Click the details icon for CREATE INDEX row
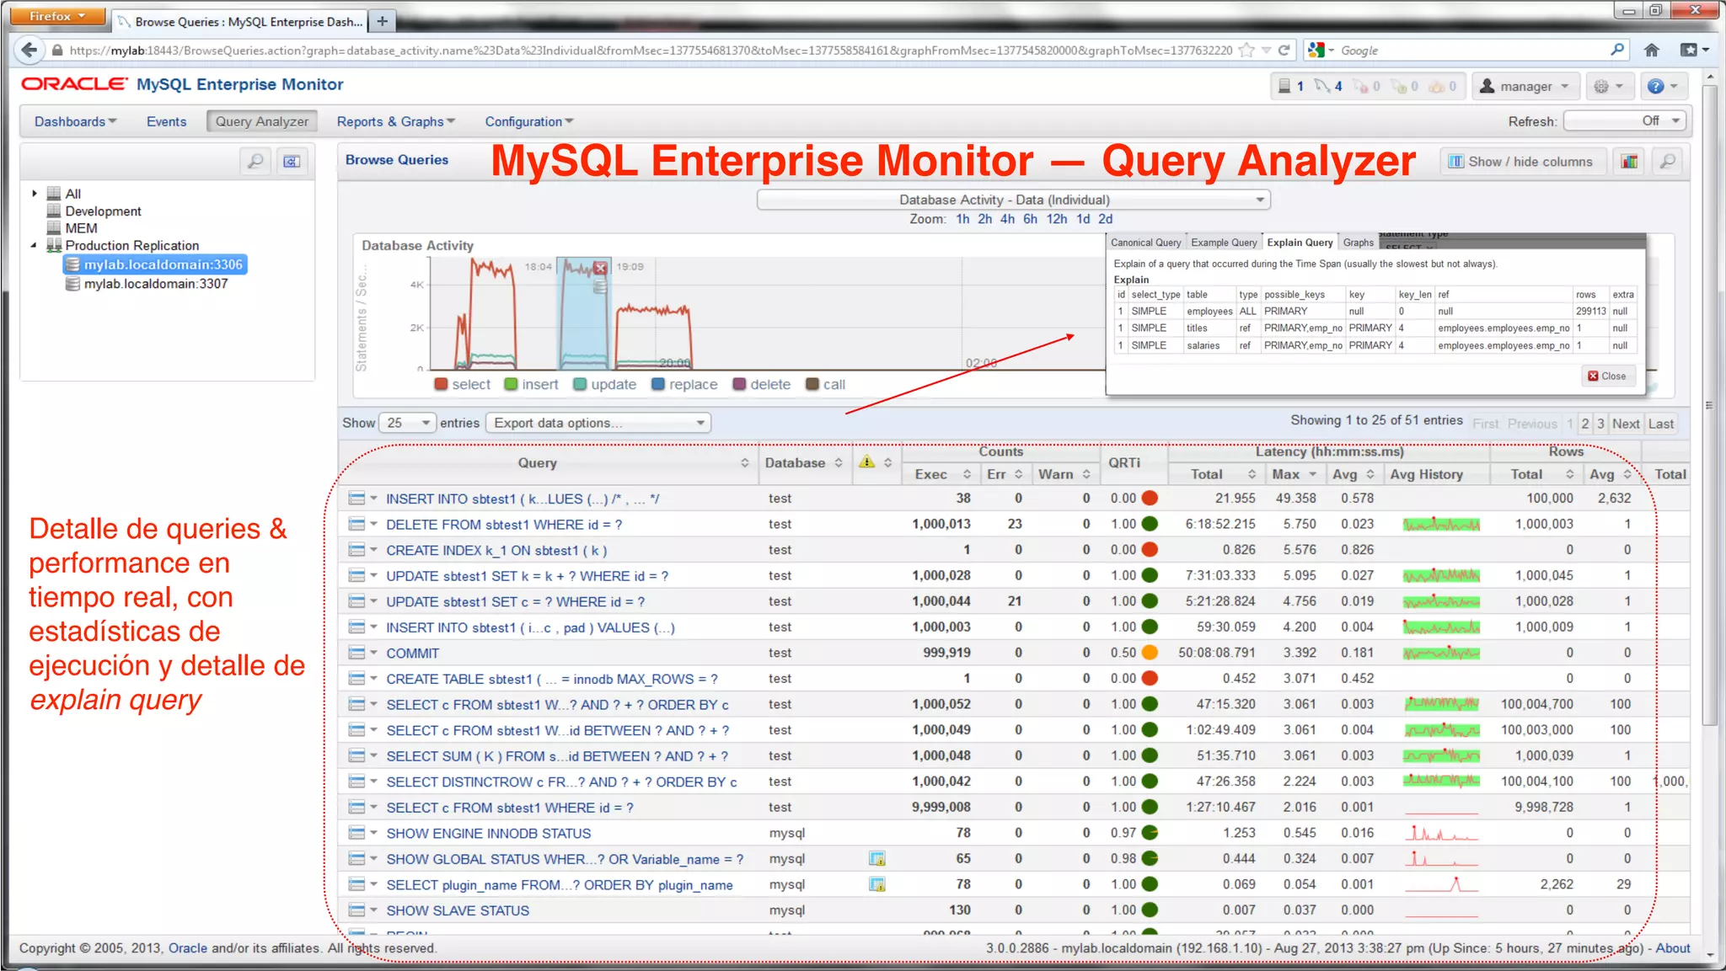This screenshot has height=971, width=1726. point(356,550)
